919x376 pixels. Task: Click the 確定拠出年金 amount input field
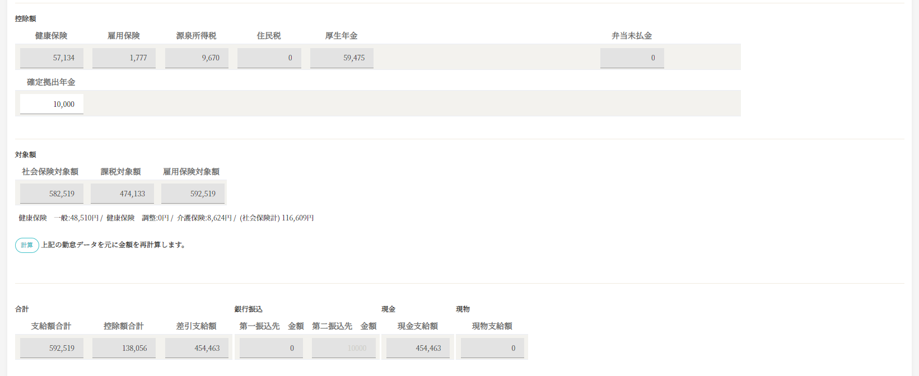point(52,104)
